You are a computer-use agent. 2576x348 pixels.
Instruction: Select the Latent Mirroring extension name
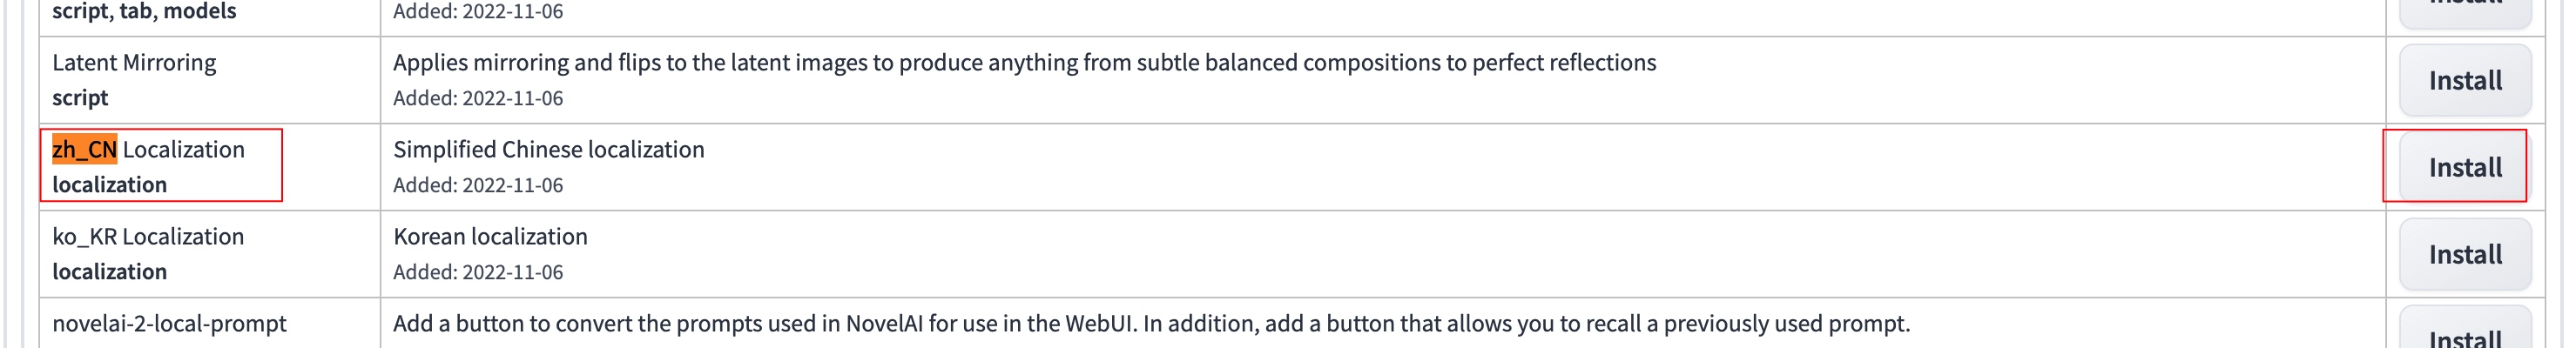[x=134, y=63]
